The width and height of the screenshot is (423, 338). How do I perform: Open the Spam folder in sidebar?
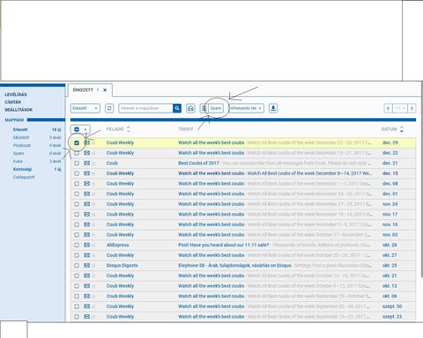coord(19,153)
